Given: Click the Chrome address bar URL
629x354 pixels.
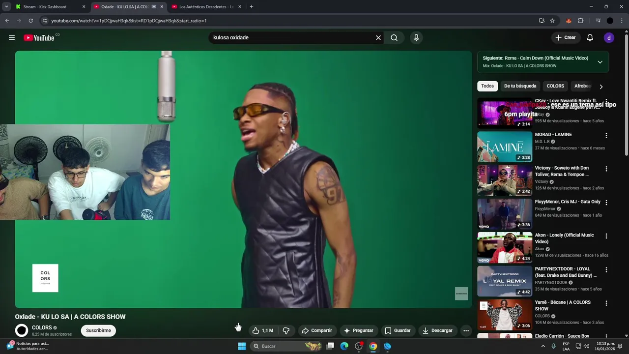Looking at the screenshot, I should (x=129, y=21).
